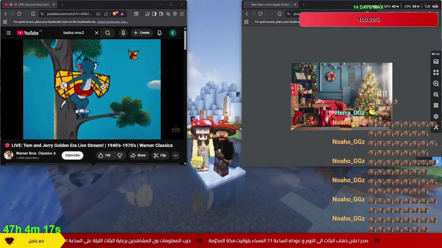Toggle puzzle fullscreen mode

(436, 72)
